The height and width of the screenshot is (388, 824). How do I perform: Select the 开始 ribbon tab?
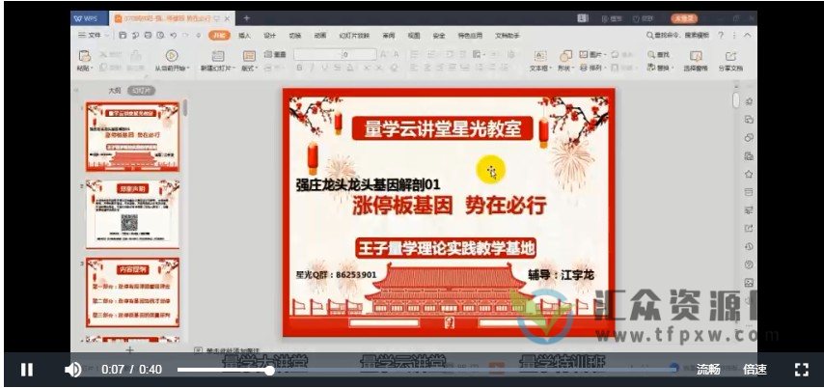(219, 35)
